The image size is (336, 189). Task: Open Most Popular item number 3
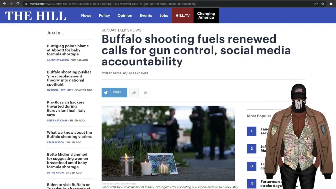click(x=251, y=166)
